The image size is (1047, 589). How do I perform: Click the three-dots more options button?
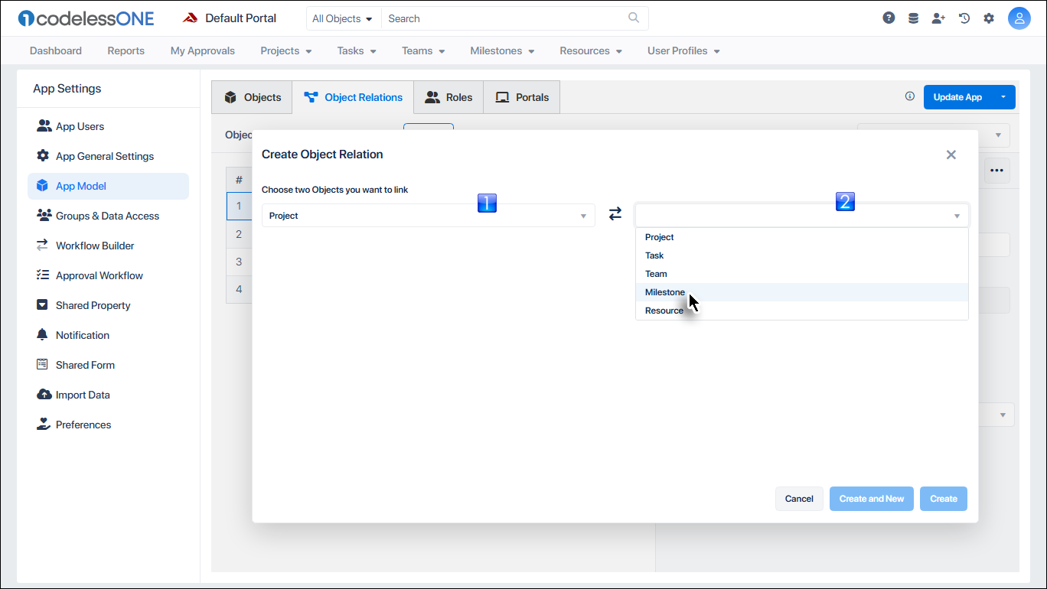996,171
